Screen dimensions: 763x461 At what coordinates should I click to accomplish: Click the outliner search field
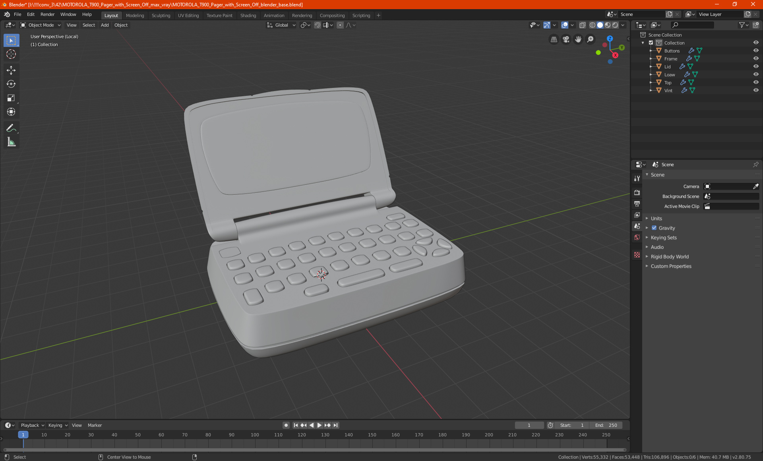(692, 25)
